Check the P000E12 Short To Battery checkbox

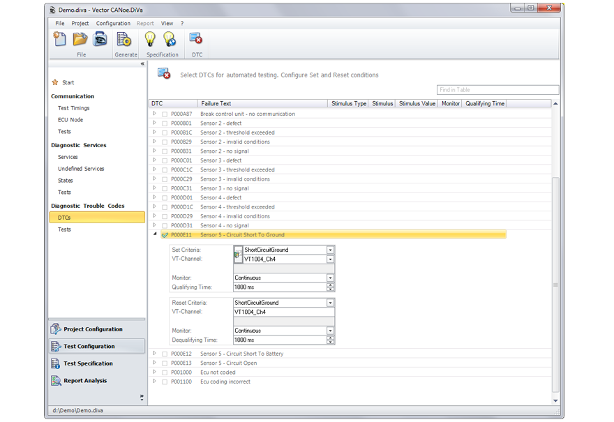pos(165,354)
